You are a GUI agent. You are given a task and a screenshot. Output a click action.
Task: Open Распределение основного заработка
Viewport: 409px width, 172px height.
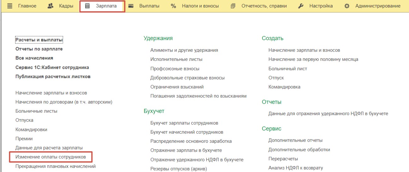191,141
